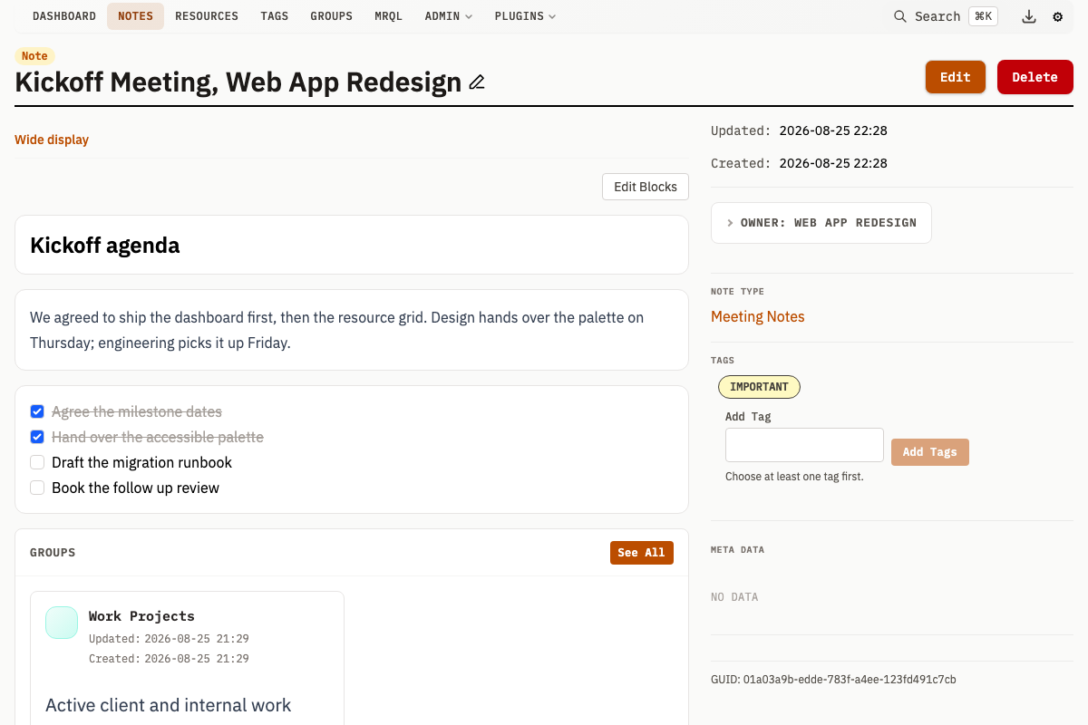Click the NO DATA text under Meta Data

[x=734, y=597]
